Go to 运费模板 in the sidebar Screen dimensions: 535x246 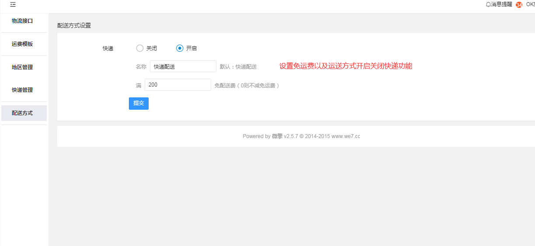pos(22,44)
